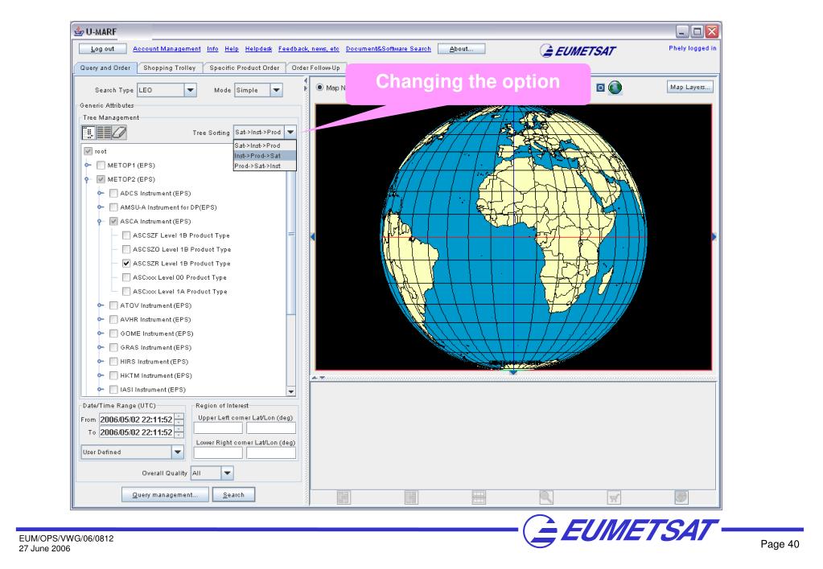The width and height of the screenshot is (823, 569).
Task: Pan the map down with the blue arrow
Action: pos(513,372)
